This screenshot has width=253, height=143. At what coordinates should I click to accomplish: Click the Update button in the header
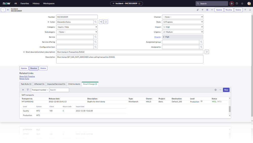point(219,10)
